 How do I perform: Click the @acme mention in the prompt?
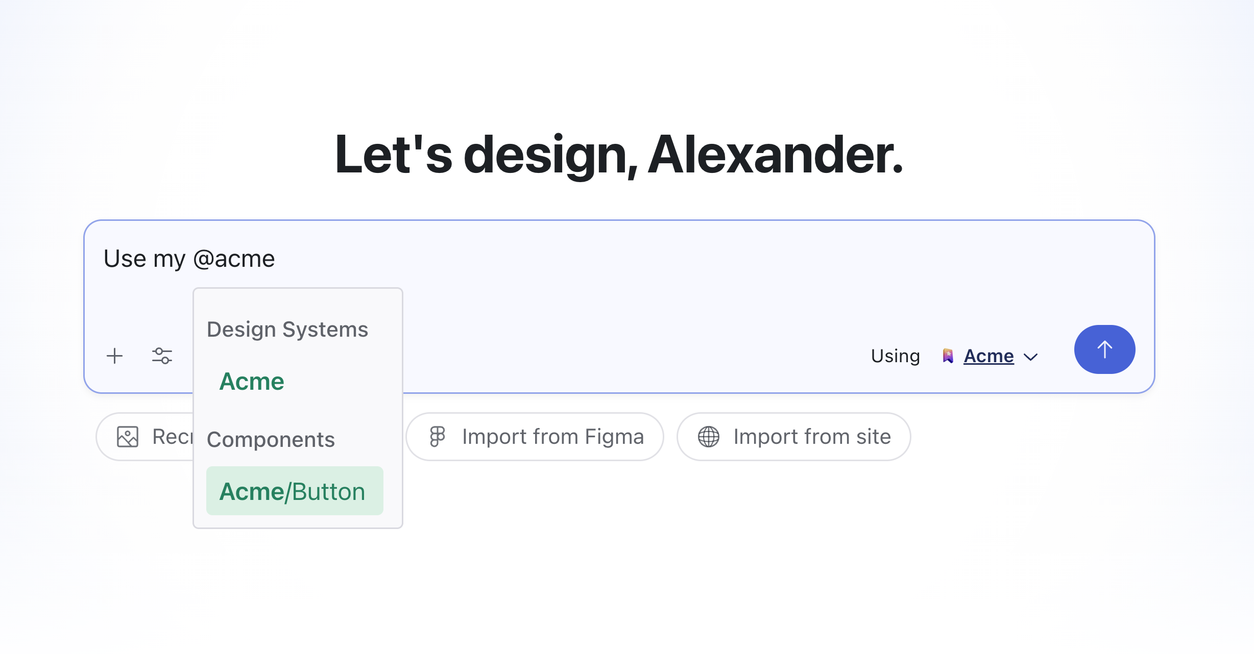(x=234, y=259)
